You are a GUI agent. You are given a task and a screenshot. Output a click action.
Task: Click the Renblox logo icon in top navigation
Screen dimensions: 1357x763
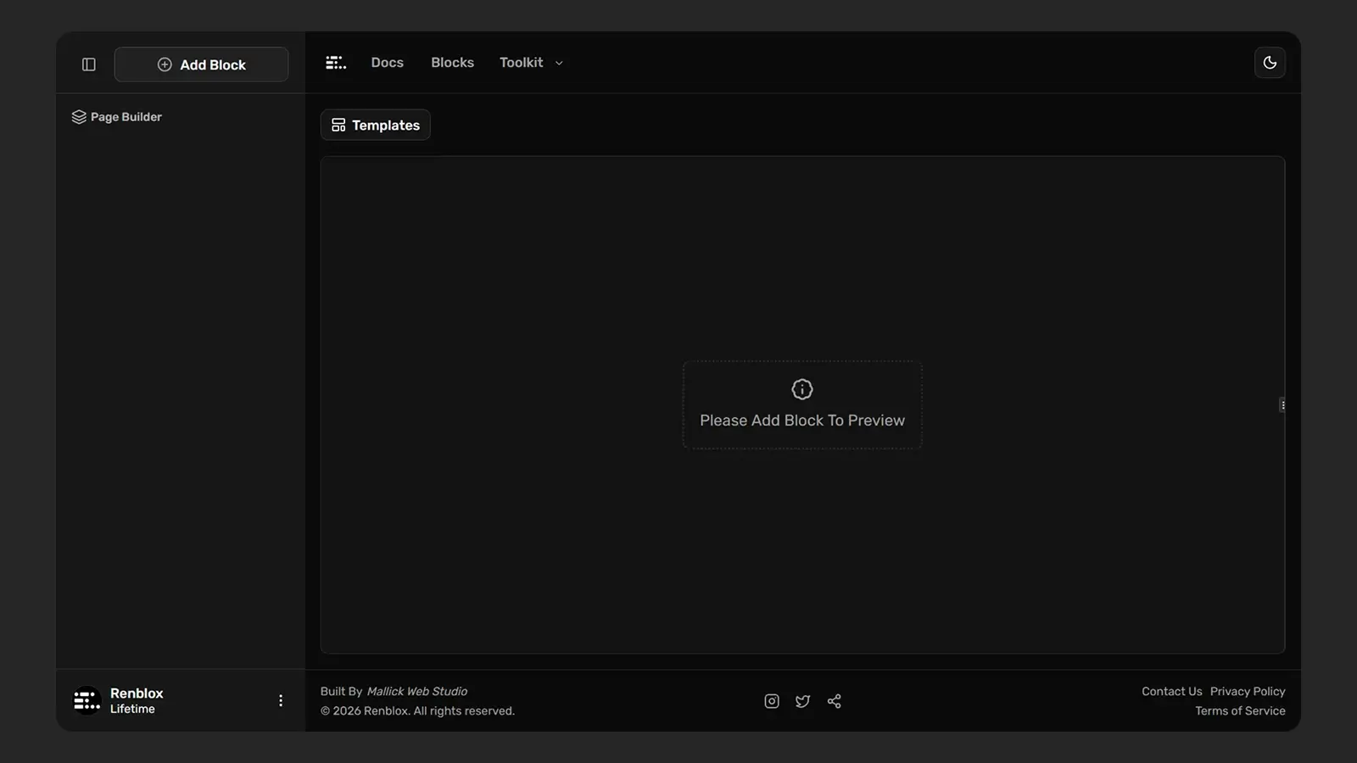tap(336, 62)
